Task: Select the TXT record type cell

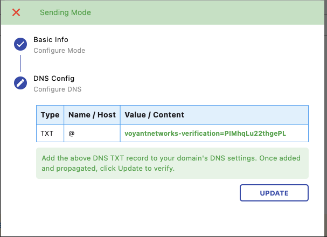Action: [x=47, y=133]
